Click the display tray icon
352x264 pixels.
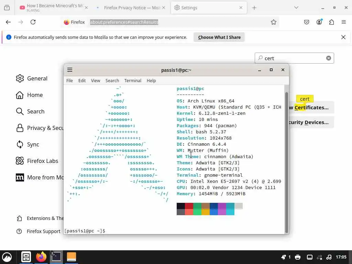(310, 257)
